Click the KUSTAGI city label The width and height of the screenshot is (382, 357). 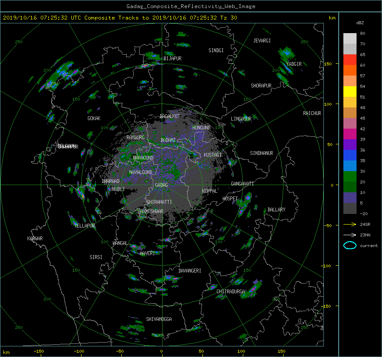pyautogui.click(x=213, y=155)
